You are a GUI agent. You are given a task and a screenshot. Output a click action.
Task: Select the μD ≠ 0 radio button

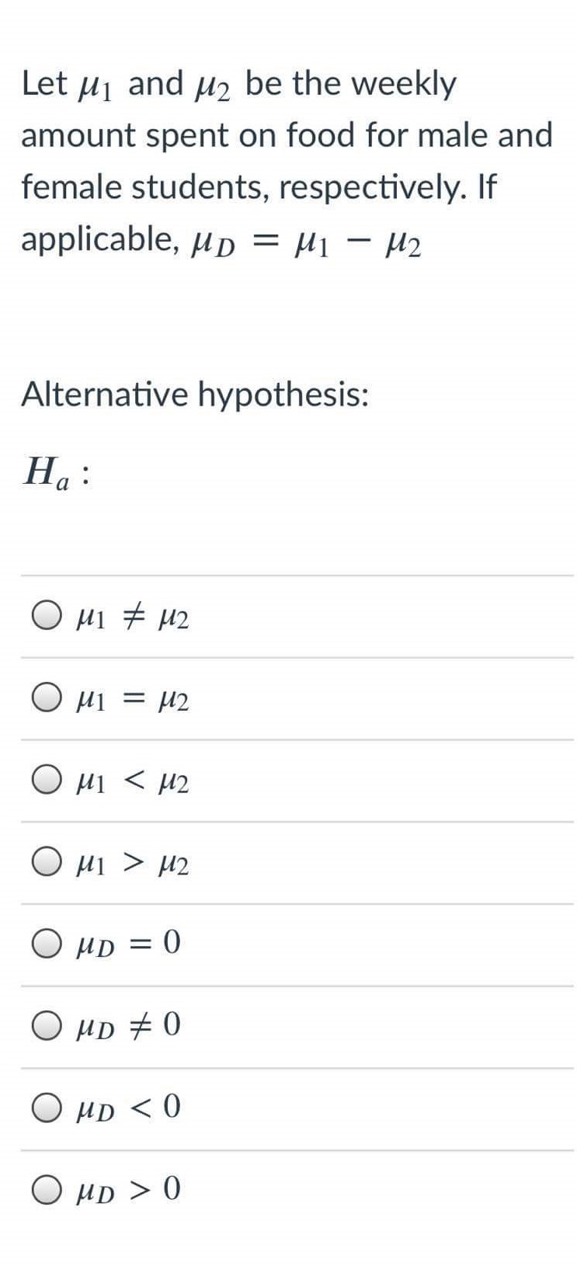pyautogui.click(x=48, y=1025)
